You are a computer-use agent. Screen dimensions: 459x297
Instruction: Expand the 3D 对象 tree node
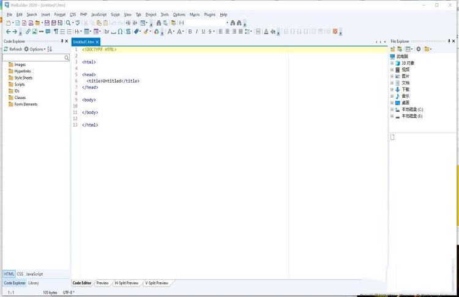click(392, 63)
